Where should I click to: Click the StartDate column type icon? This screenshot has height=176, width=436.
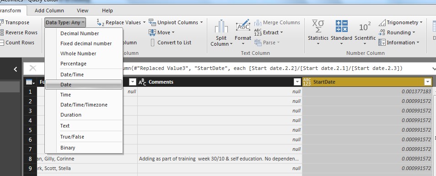pyautogui.click(x=307, y=82)
